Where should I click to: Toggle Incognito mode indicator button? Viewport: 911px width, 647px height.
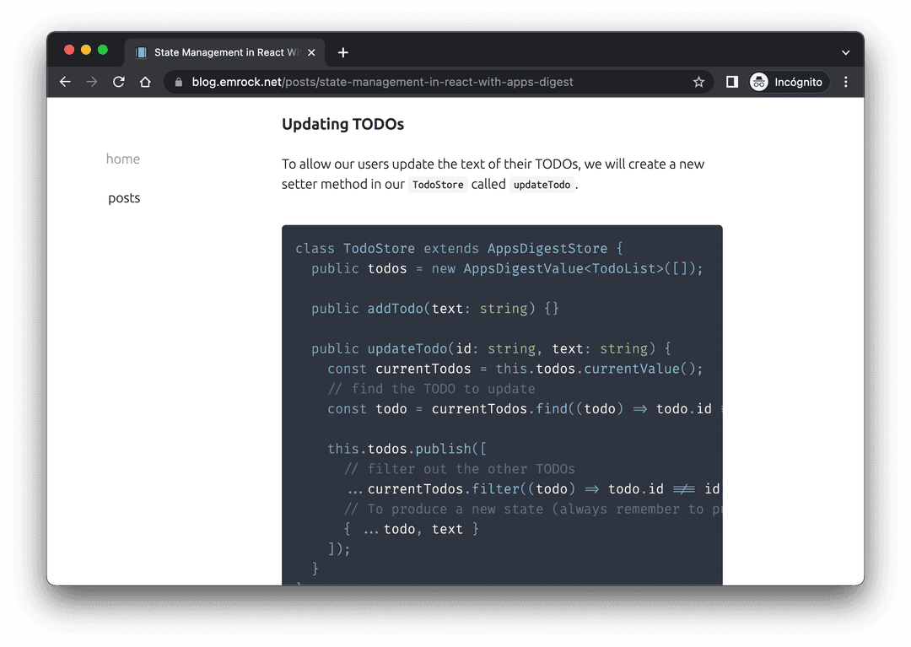[788, 82]
